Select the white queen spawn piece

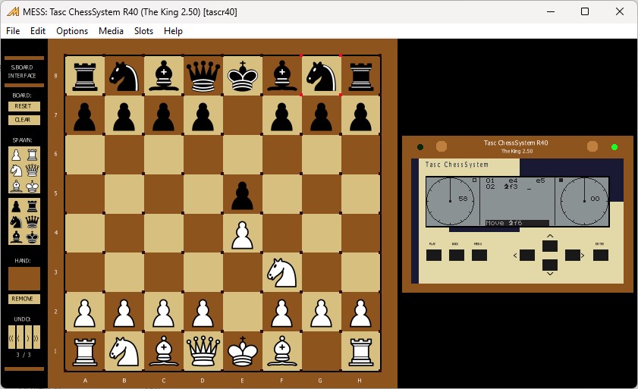pyautogui.click(x=32, y=170)
